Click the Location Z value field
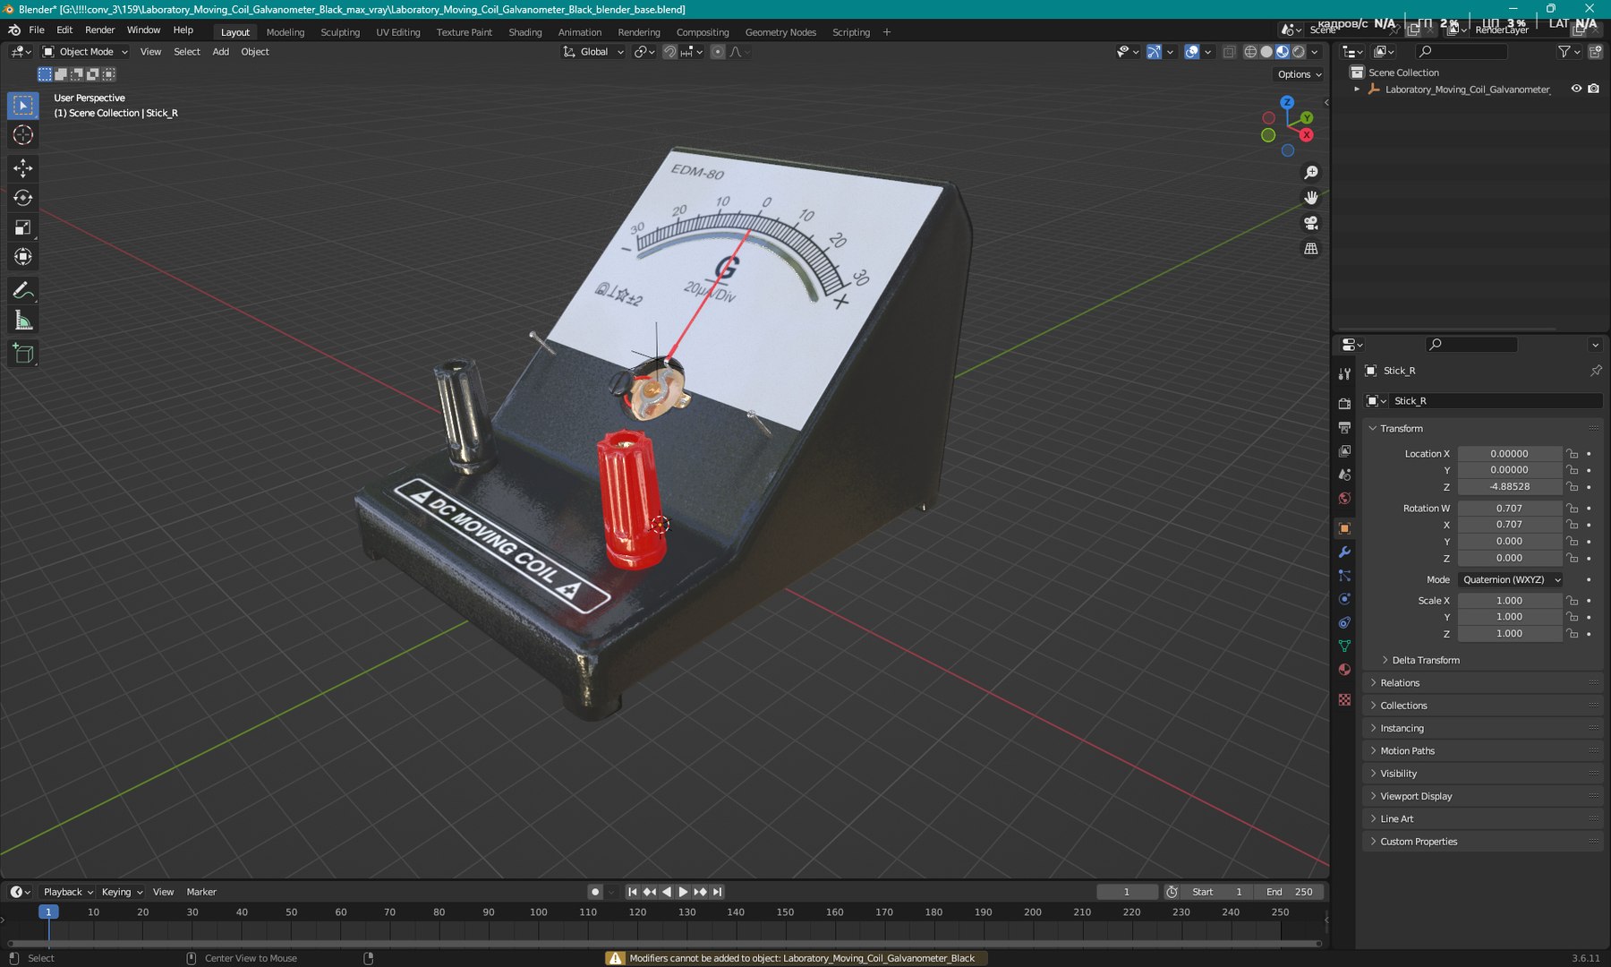This screenshot has width=1611, height=967. point(1509,487)
